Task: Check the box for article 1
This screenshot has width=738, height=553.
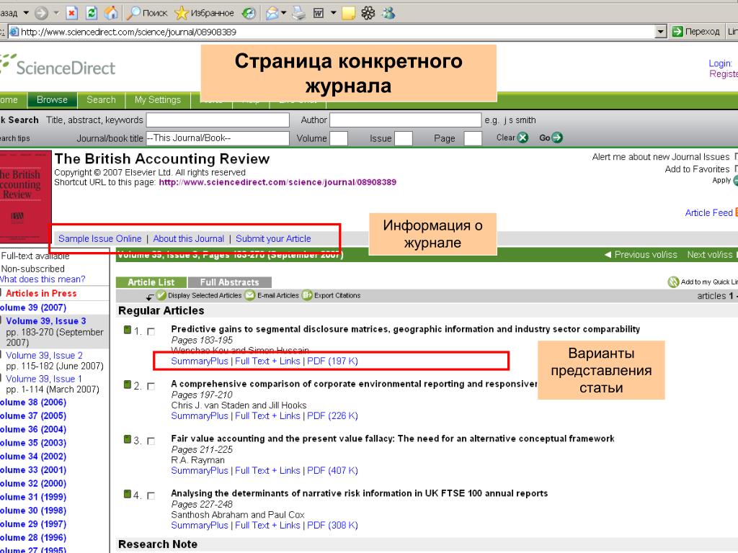Action: [x=151, y=331]
